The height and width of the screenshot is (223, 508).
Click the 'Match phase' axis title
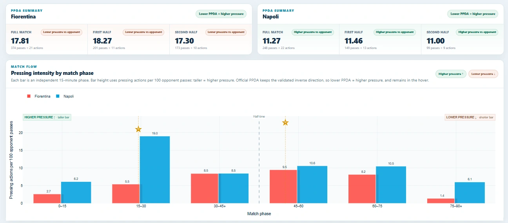click(259, 214)
